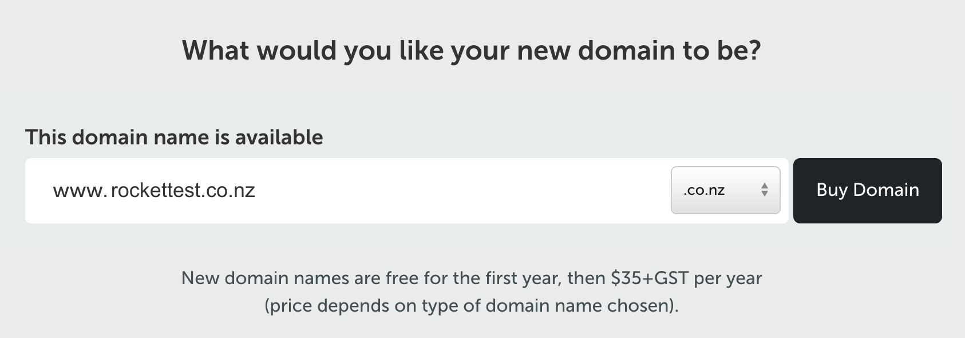This screenshot has width=965, height=338.
Task: Click the pricing note about $35+GST
Action: (472, 278)
